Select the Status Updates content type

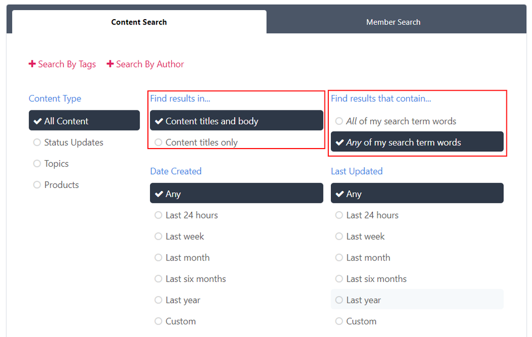click(x=73, y=142)
